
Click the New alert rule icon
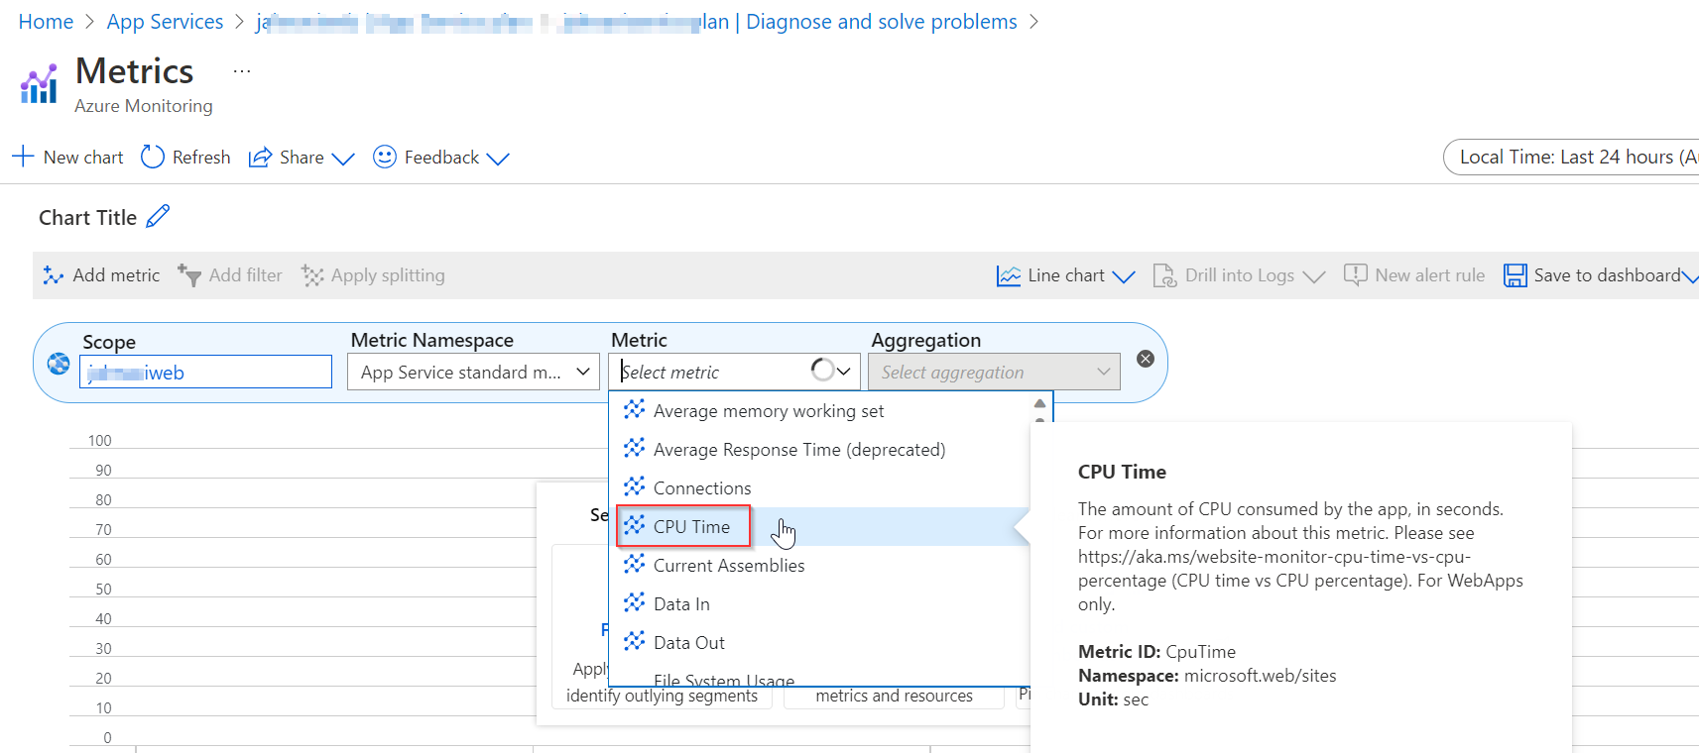click(x=1355, y=274)
